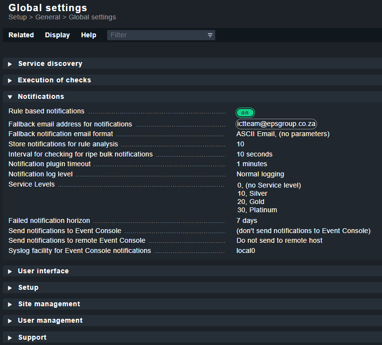Collapse the Notifications section

pyautogui.click(x=10, y=97)
